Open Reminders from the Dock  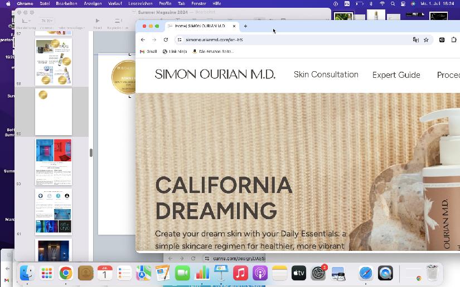(124, 273)
